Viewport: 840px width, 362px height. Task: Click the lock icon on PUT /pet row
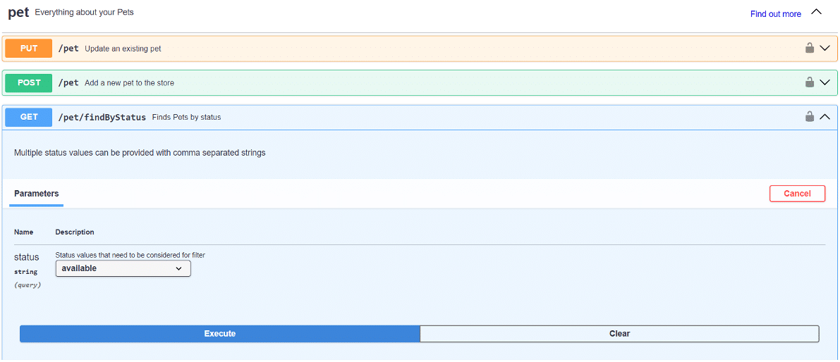click(810, 48)
